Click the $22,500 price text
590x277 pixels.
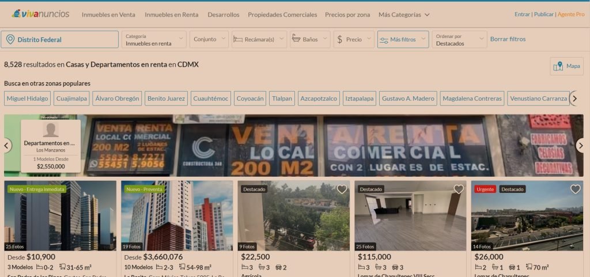coord(255,257)
